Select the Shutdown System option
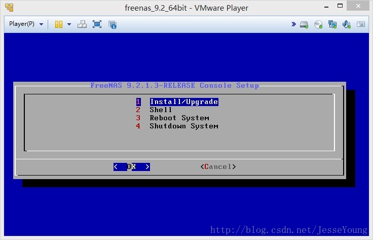The height and width of the screenshot is (240, 373). coord(184,126)
